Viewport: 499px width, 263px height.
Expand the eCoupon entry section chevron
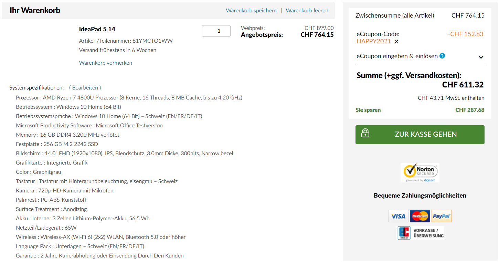pyautogui.click(x=481, y=57)
